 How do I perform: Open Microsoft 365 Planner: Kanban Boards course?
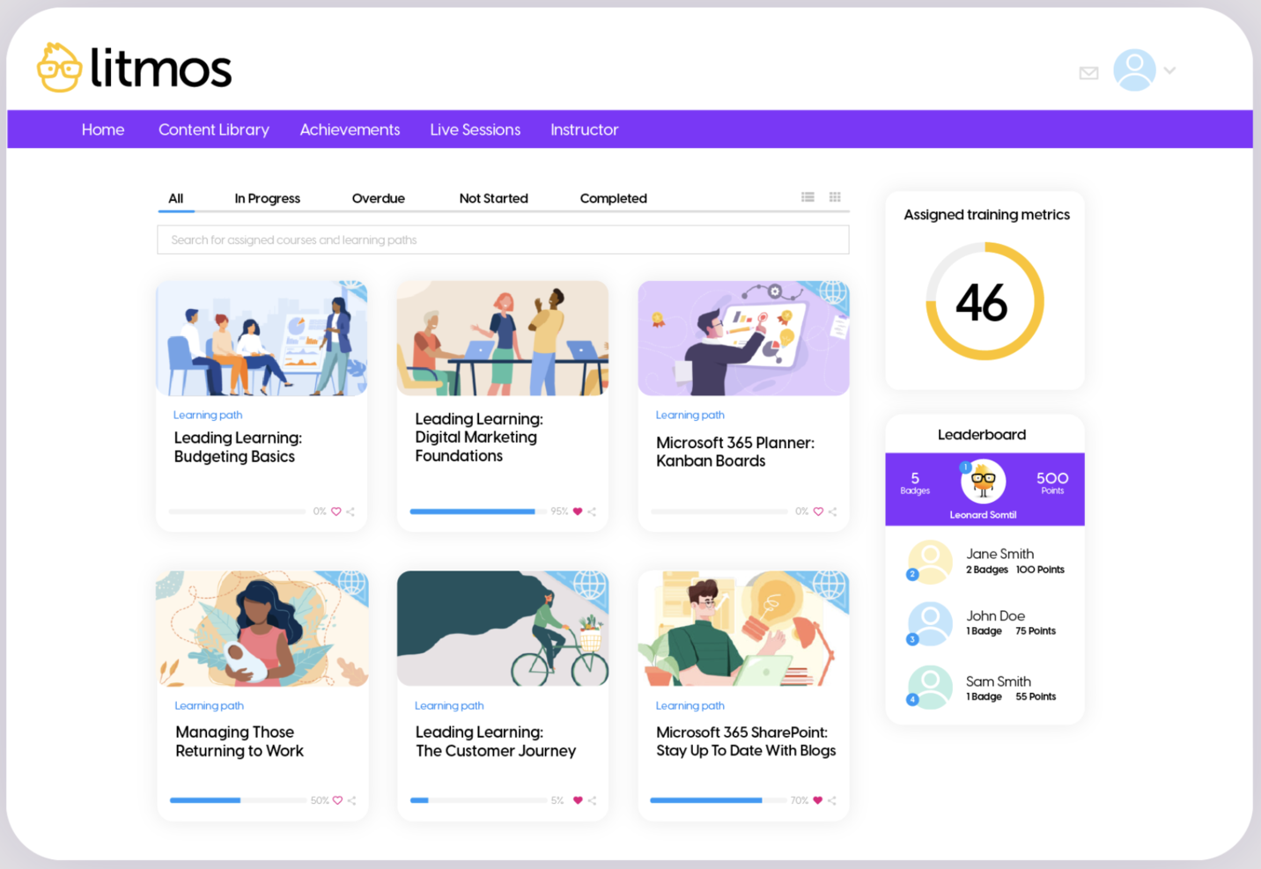click(734, 452)
